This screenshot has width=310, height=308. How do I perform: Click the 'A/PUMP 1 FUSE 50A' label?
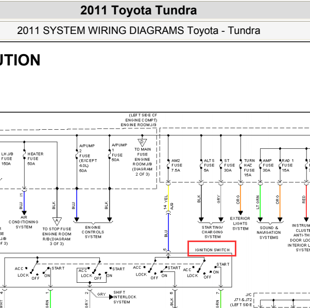tap(119, 152)
